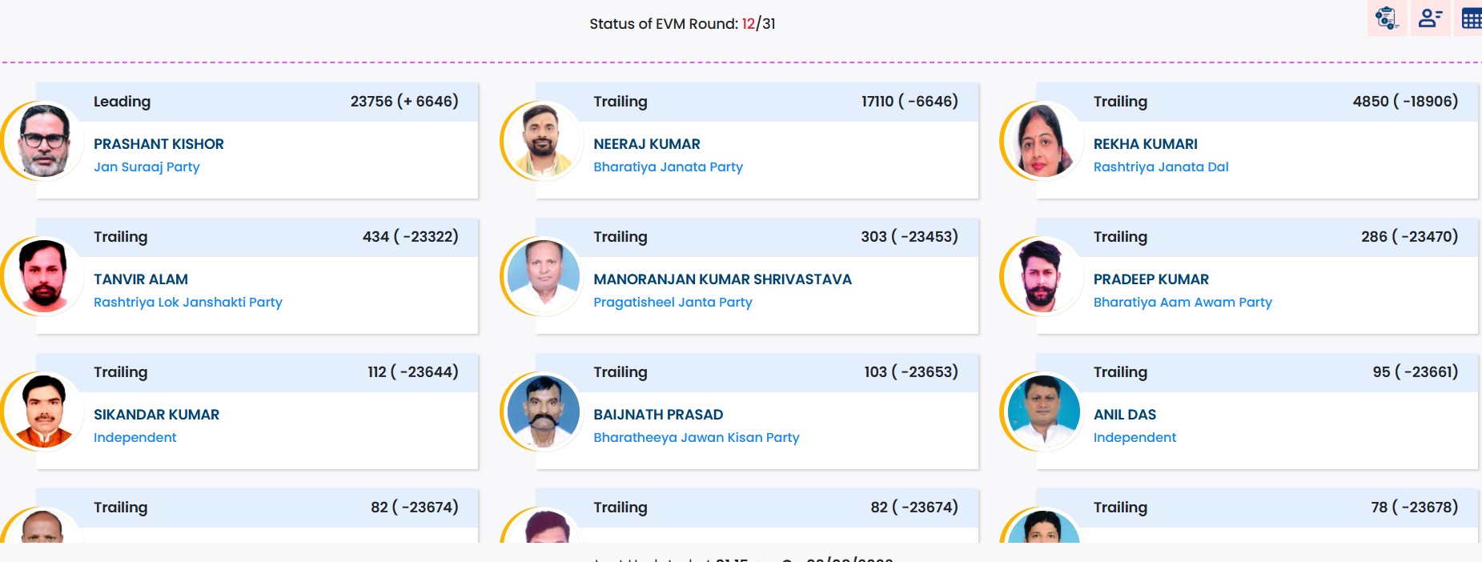Open the round-wise clipboard steps icon
The width and height of the screenshot is (1482, 562).
tap(1387, 18)
